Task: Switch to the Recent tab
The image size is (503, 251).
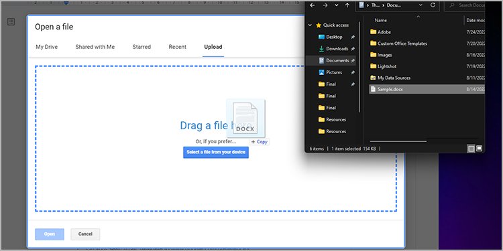Action: pos(178,47)
